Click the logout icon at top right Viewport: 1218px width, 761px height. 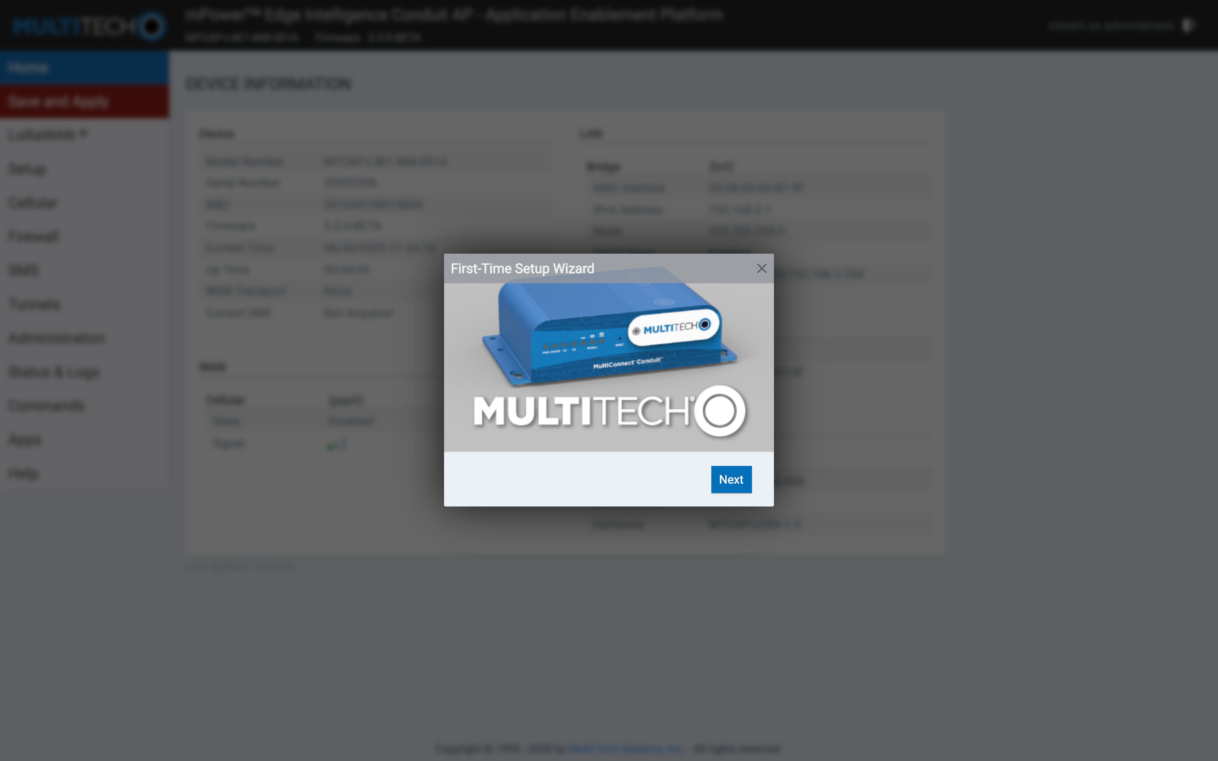point(1188,25)
